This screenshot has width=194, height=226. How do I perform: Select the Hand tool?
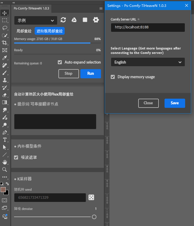point(5,162)
